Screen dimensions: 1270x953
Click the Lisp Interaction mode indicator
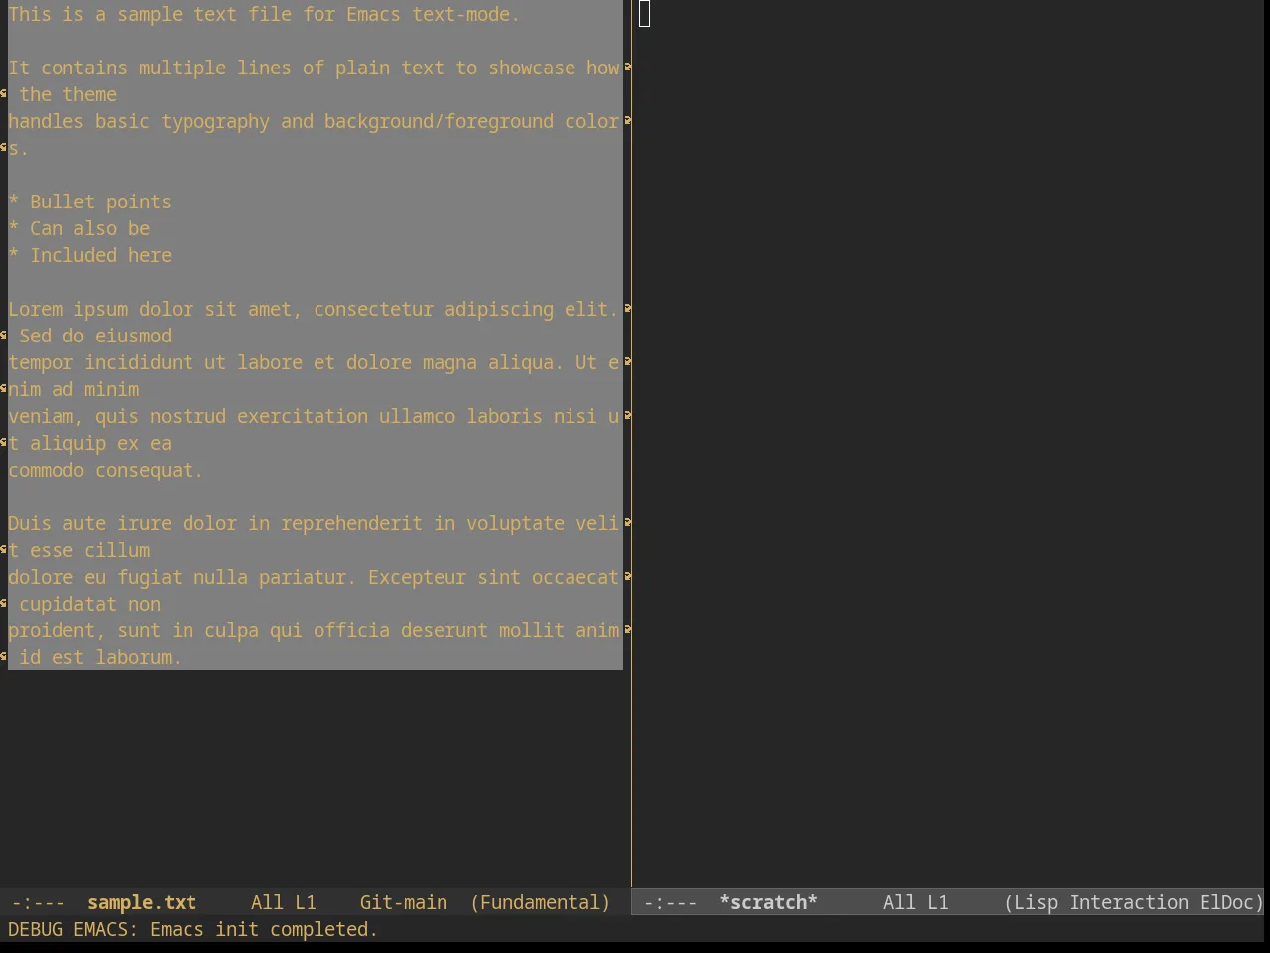point(1096,902)
